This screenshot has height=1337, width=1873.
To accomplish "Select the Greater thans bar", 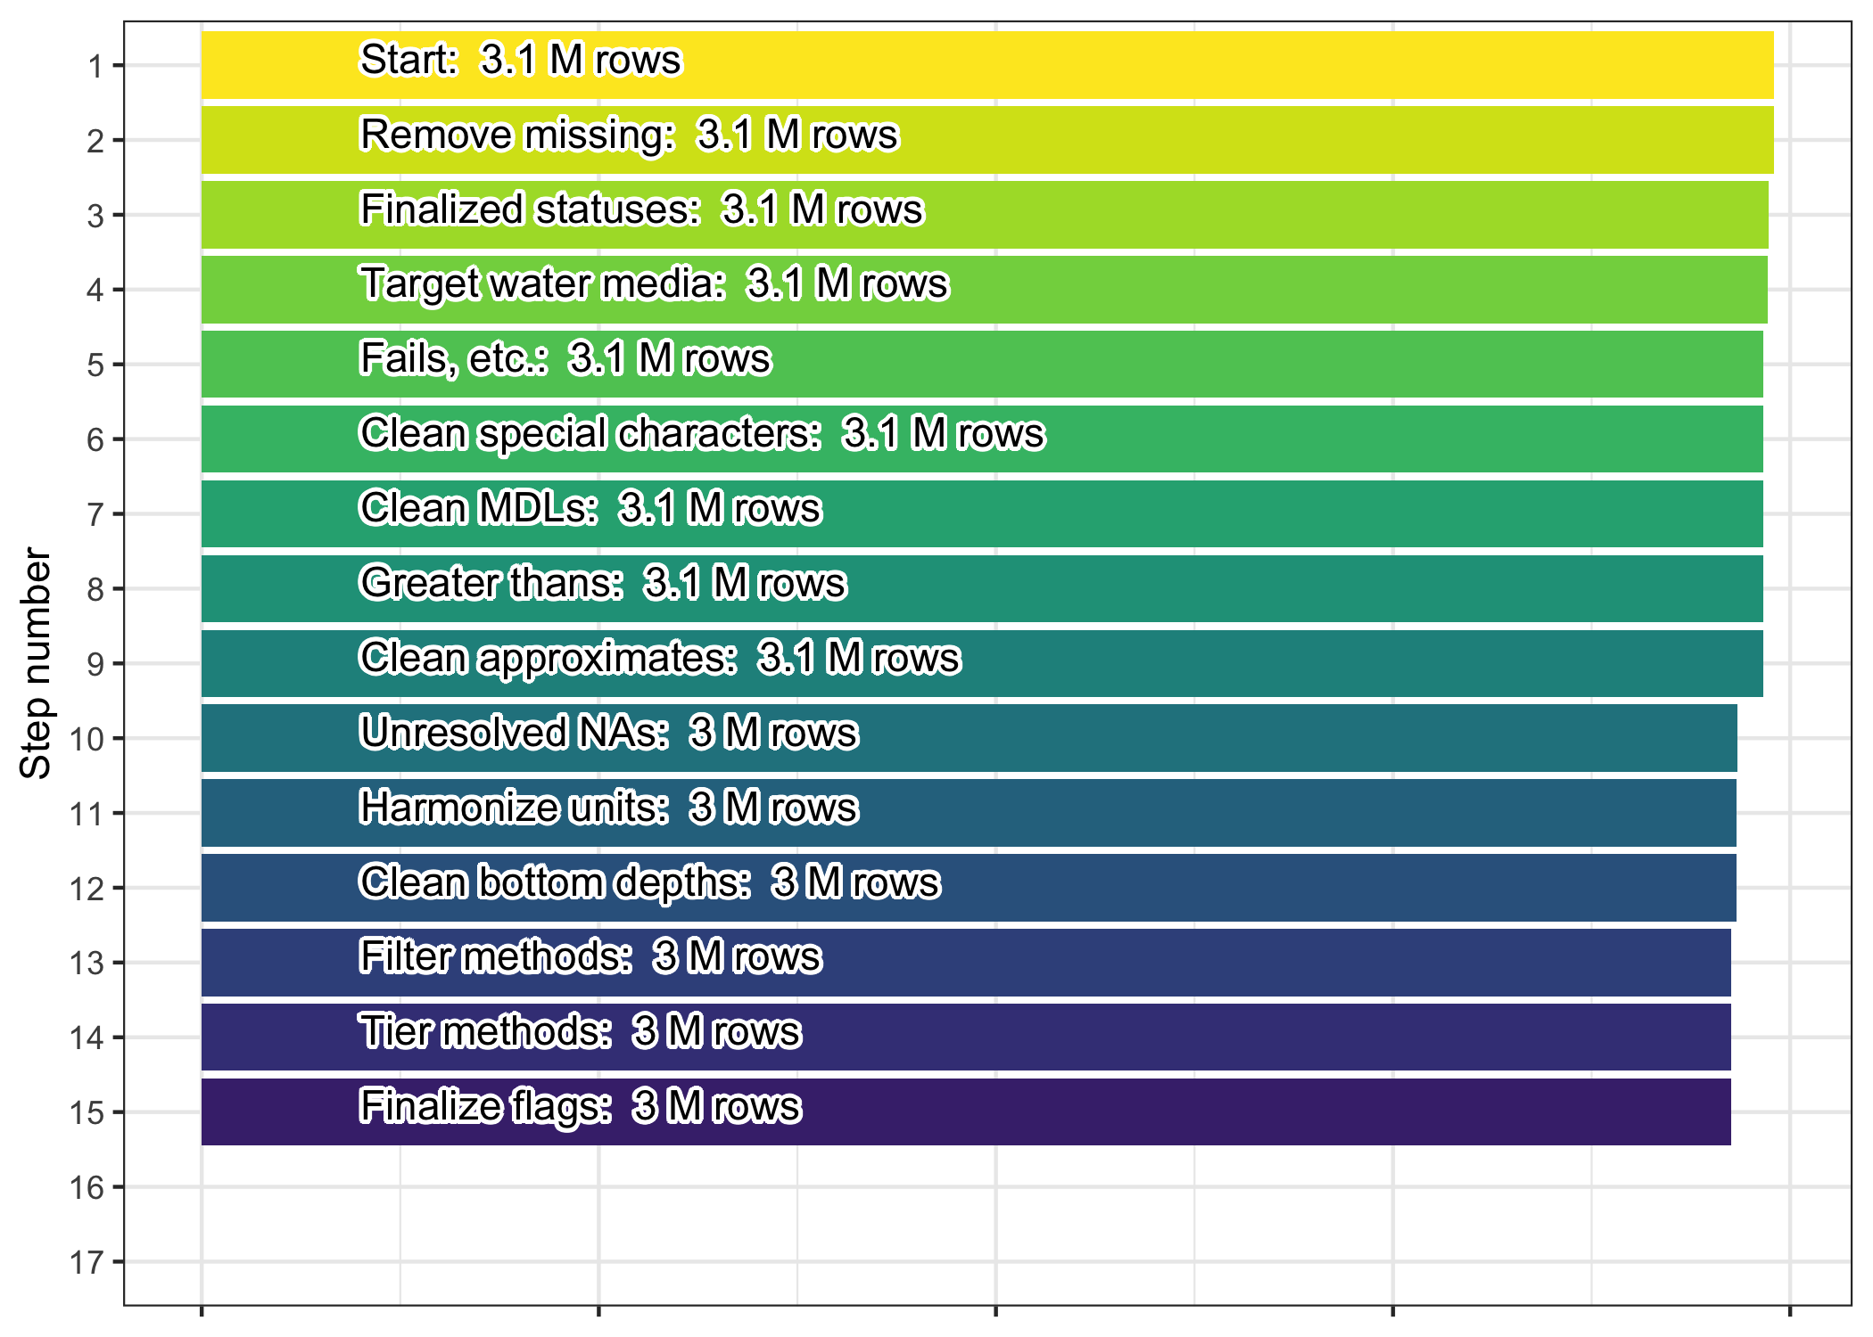I will point(982,589).
